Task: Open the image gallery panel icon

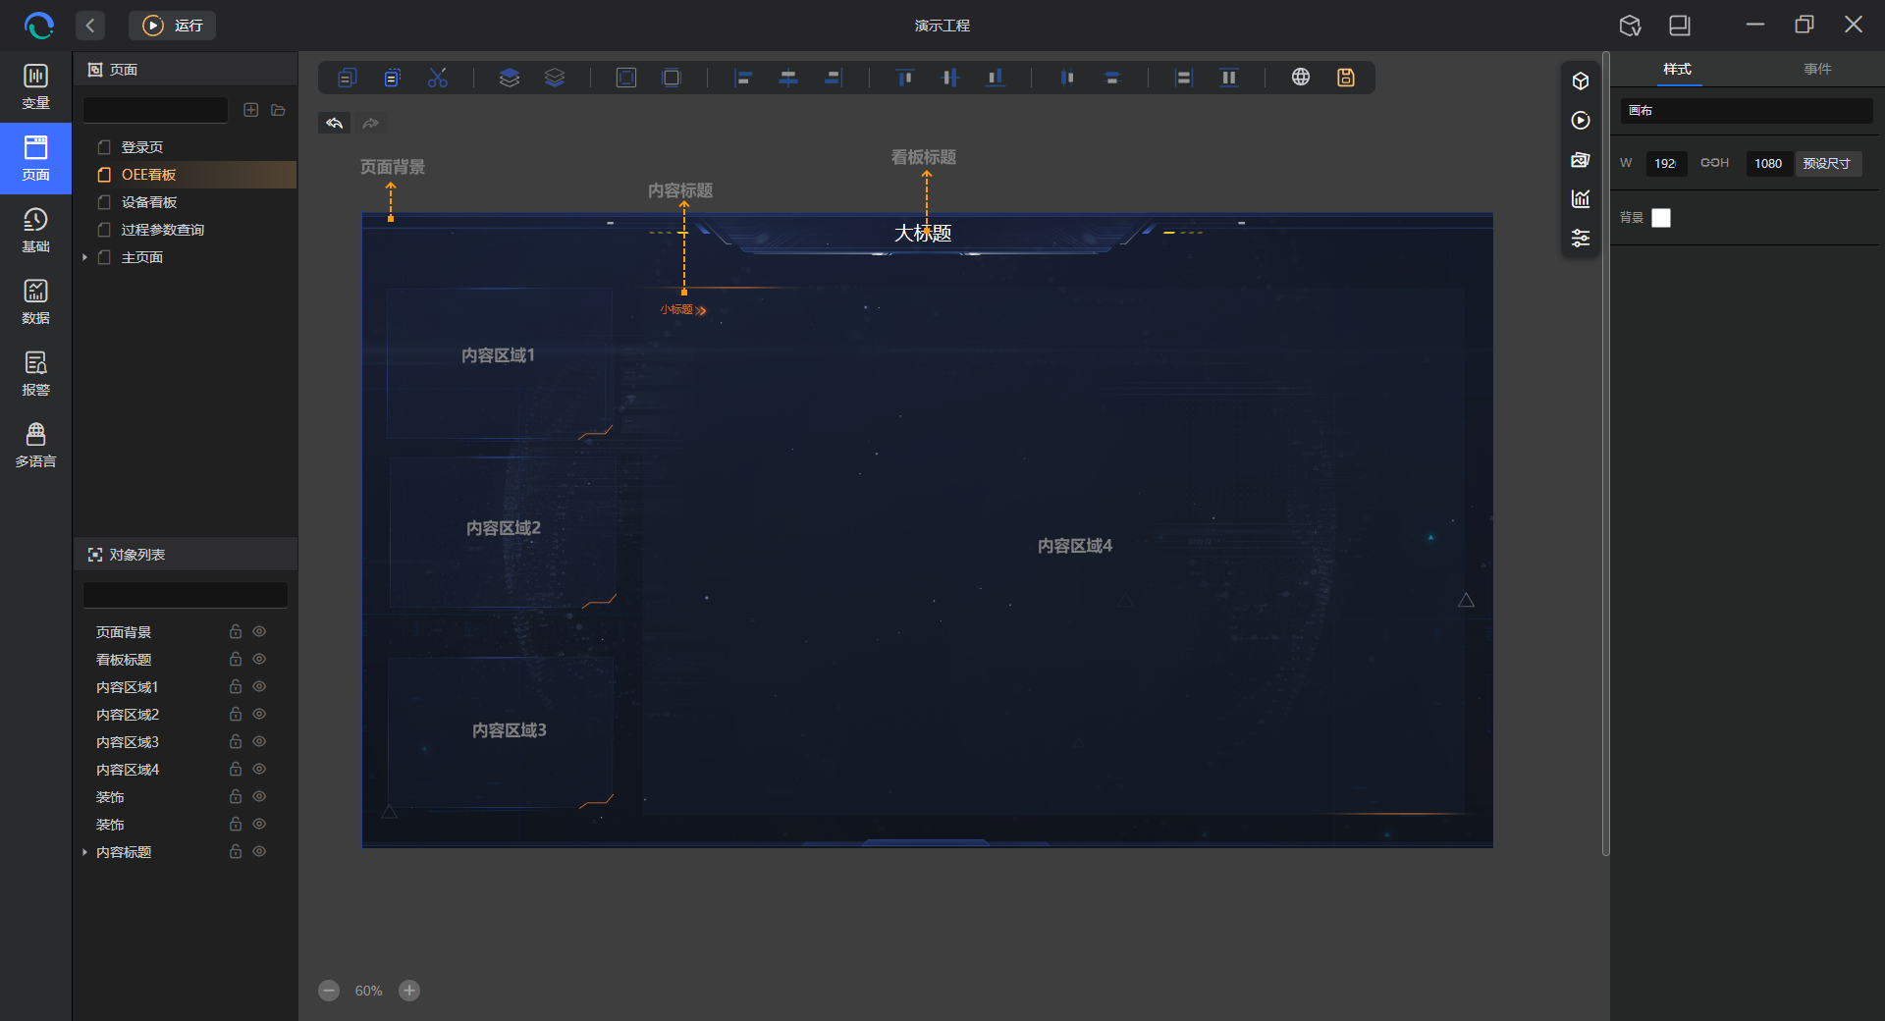Action: point(1581,159)
